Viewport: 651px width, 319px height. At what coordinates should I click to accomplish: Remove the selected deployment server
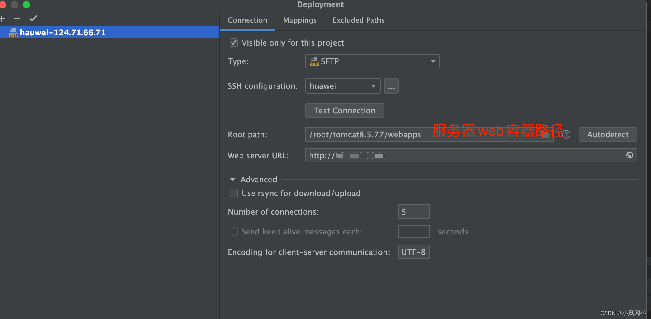18,18
